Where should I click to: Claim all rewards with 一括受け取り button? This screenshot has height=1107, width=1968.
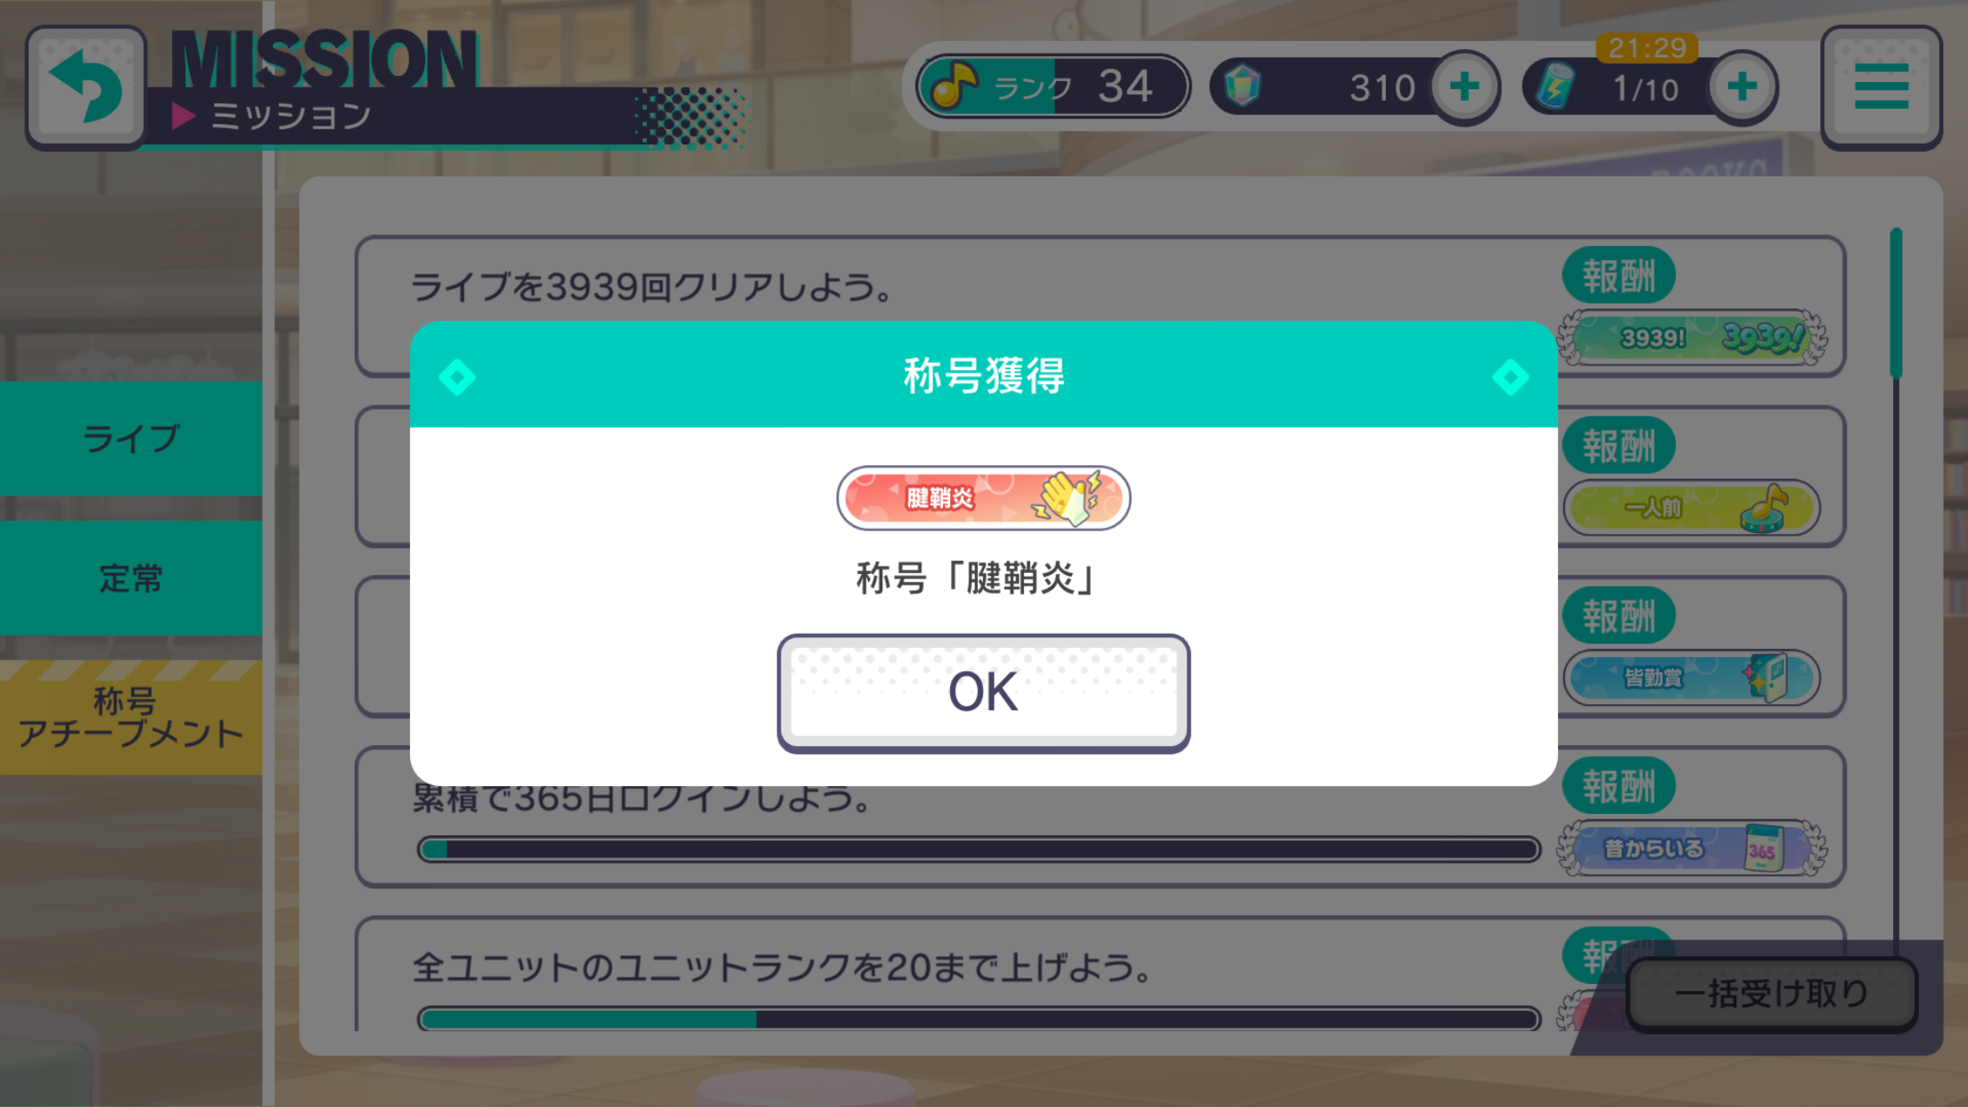(x=1771, y=994)
